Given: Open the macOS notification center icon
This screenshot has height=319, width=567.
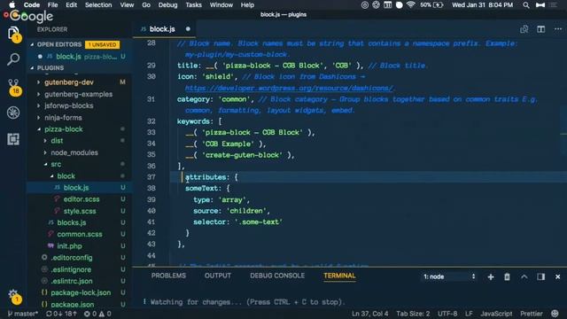Looking at the screenshot, I should (x=553, y=5).
